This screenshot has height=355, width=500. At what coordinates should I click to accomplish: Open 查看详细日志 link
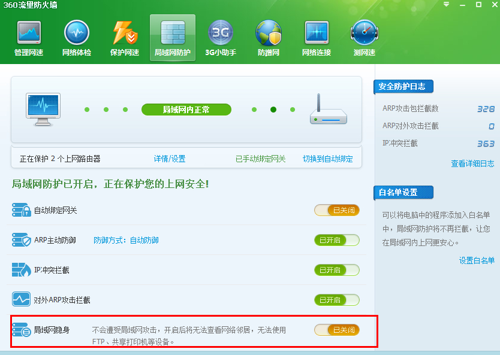pyautogui.click(x=472, y=163)
